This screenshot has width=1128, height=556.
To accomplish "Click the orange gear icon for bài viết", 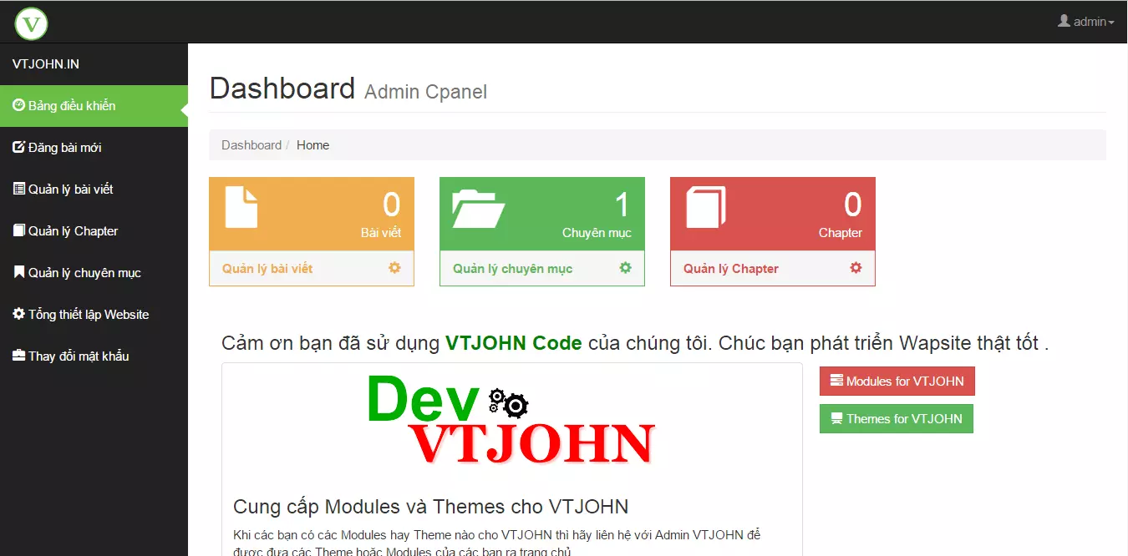I will [x=394, y=268].
